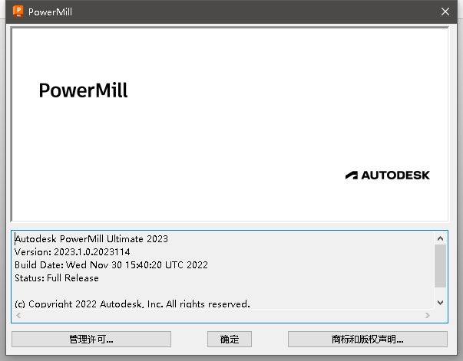Click the horizontal scroll left arrow

[18, 315]
